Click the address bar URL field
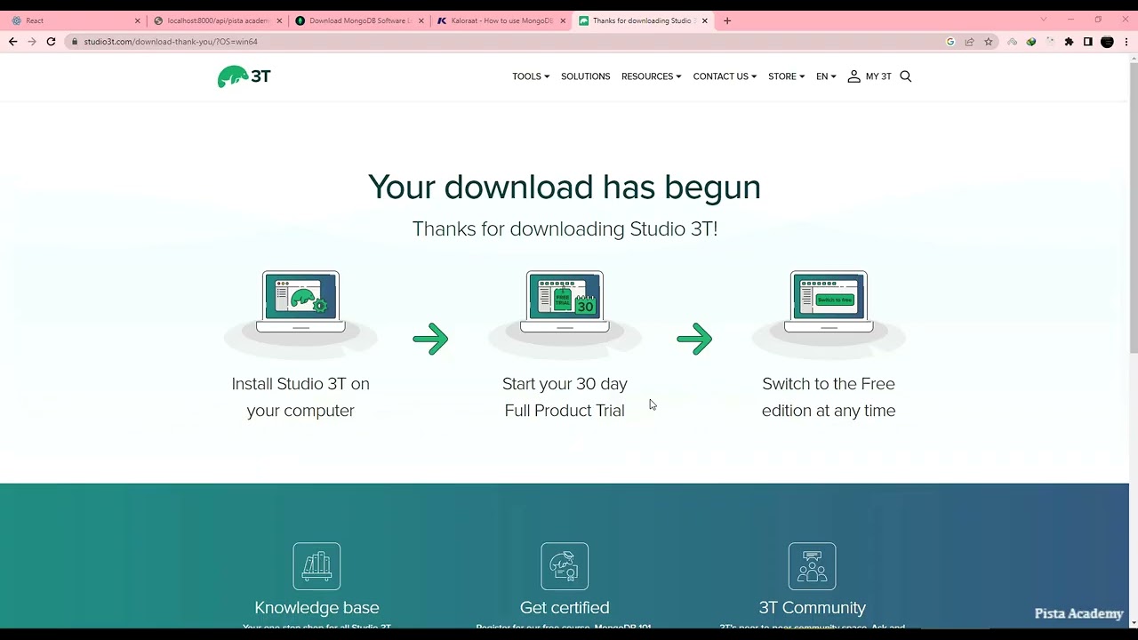Screen dimensions: 1138x640 (x=507, y=42)
